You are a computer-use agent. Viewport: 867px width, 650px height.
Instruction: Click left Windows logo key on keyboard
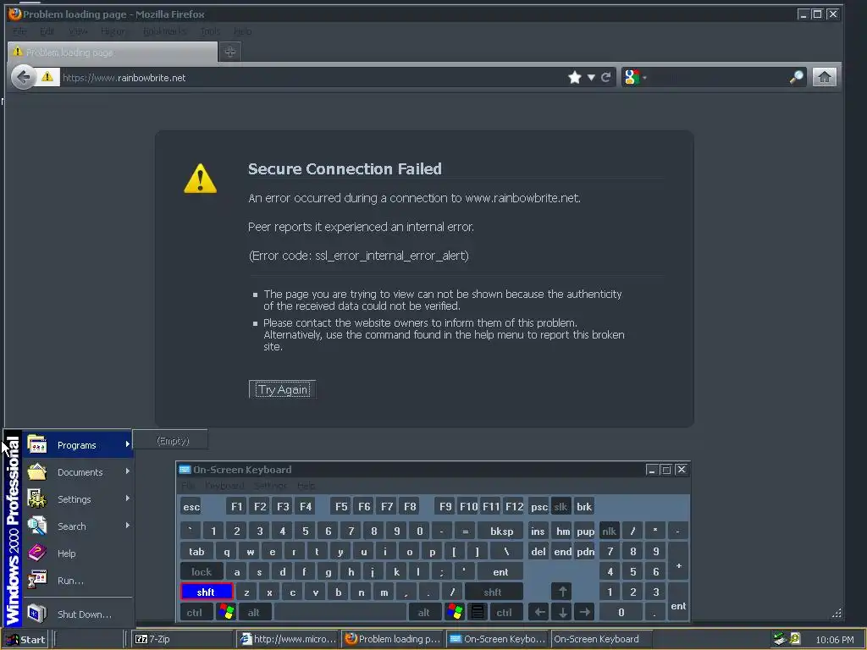[x=226, y=613]
